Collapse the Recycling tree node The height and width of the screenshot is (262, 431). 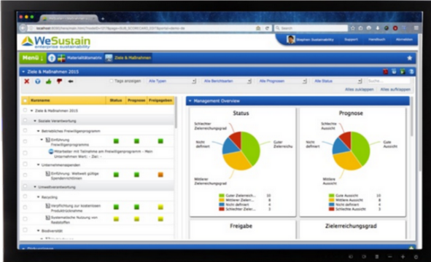(x=39, y=197)
